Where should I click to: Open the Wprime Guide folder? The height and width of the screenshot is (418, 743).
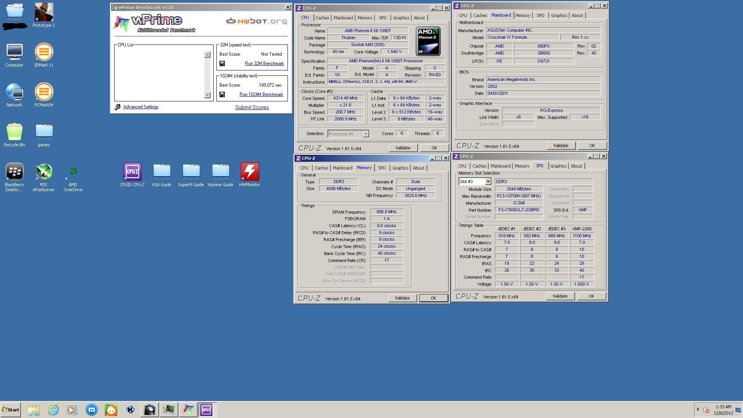(x=220, y=175)
